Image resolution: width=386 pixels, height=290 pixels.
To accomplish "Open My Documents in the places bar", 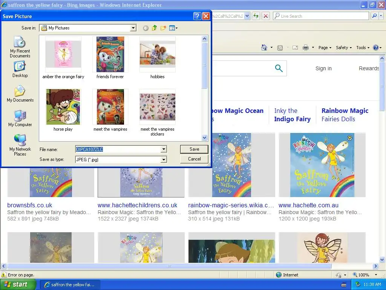I will pos(20,94).
